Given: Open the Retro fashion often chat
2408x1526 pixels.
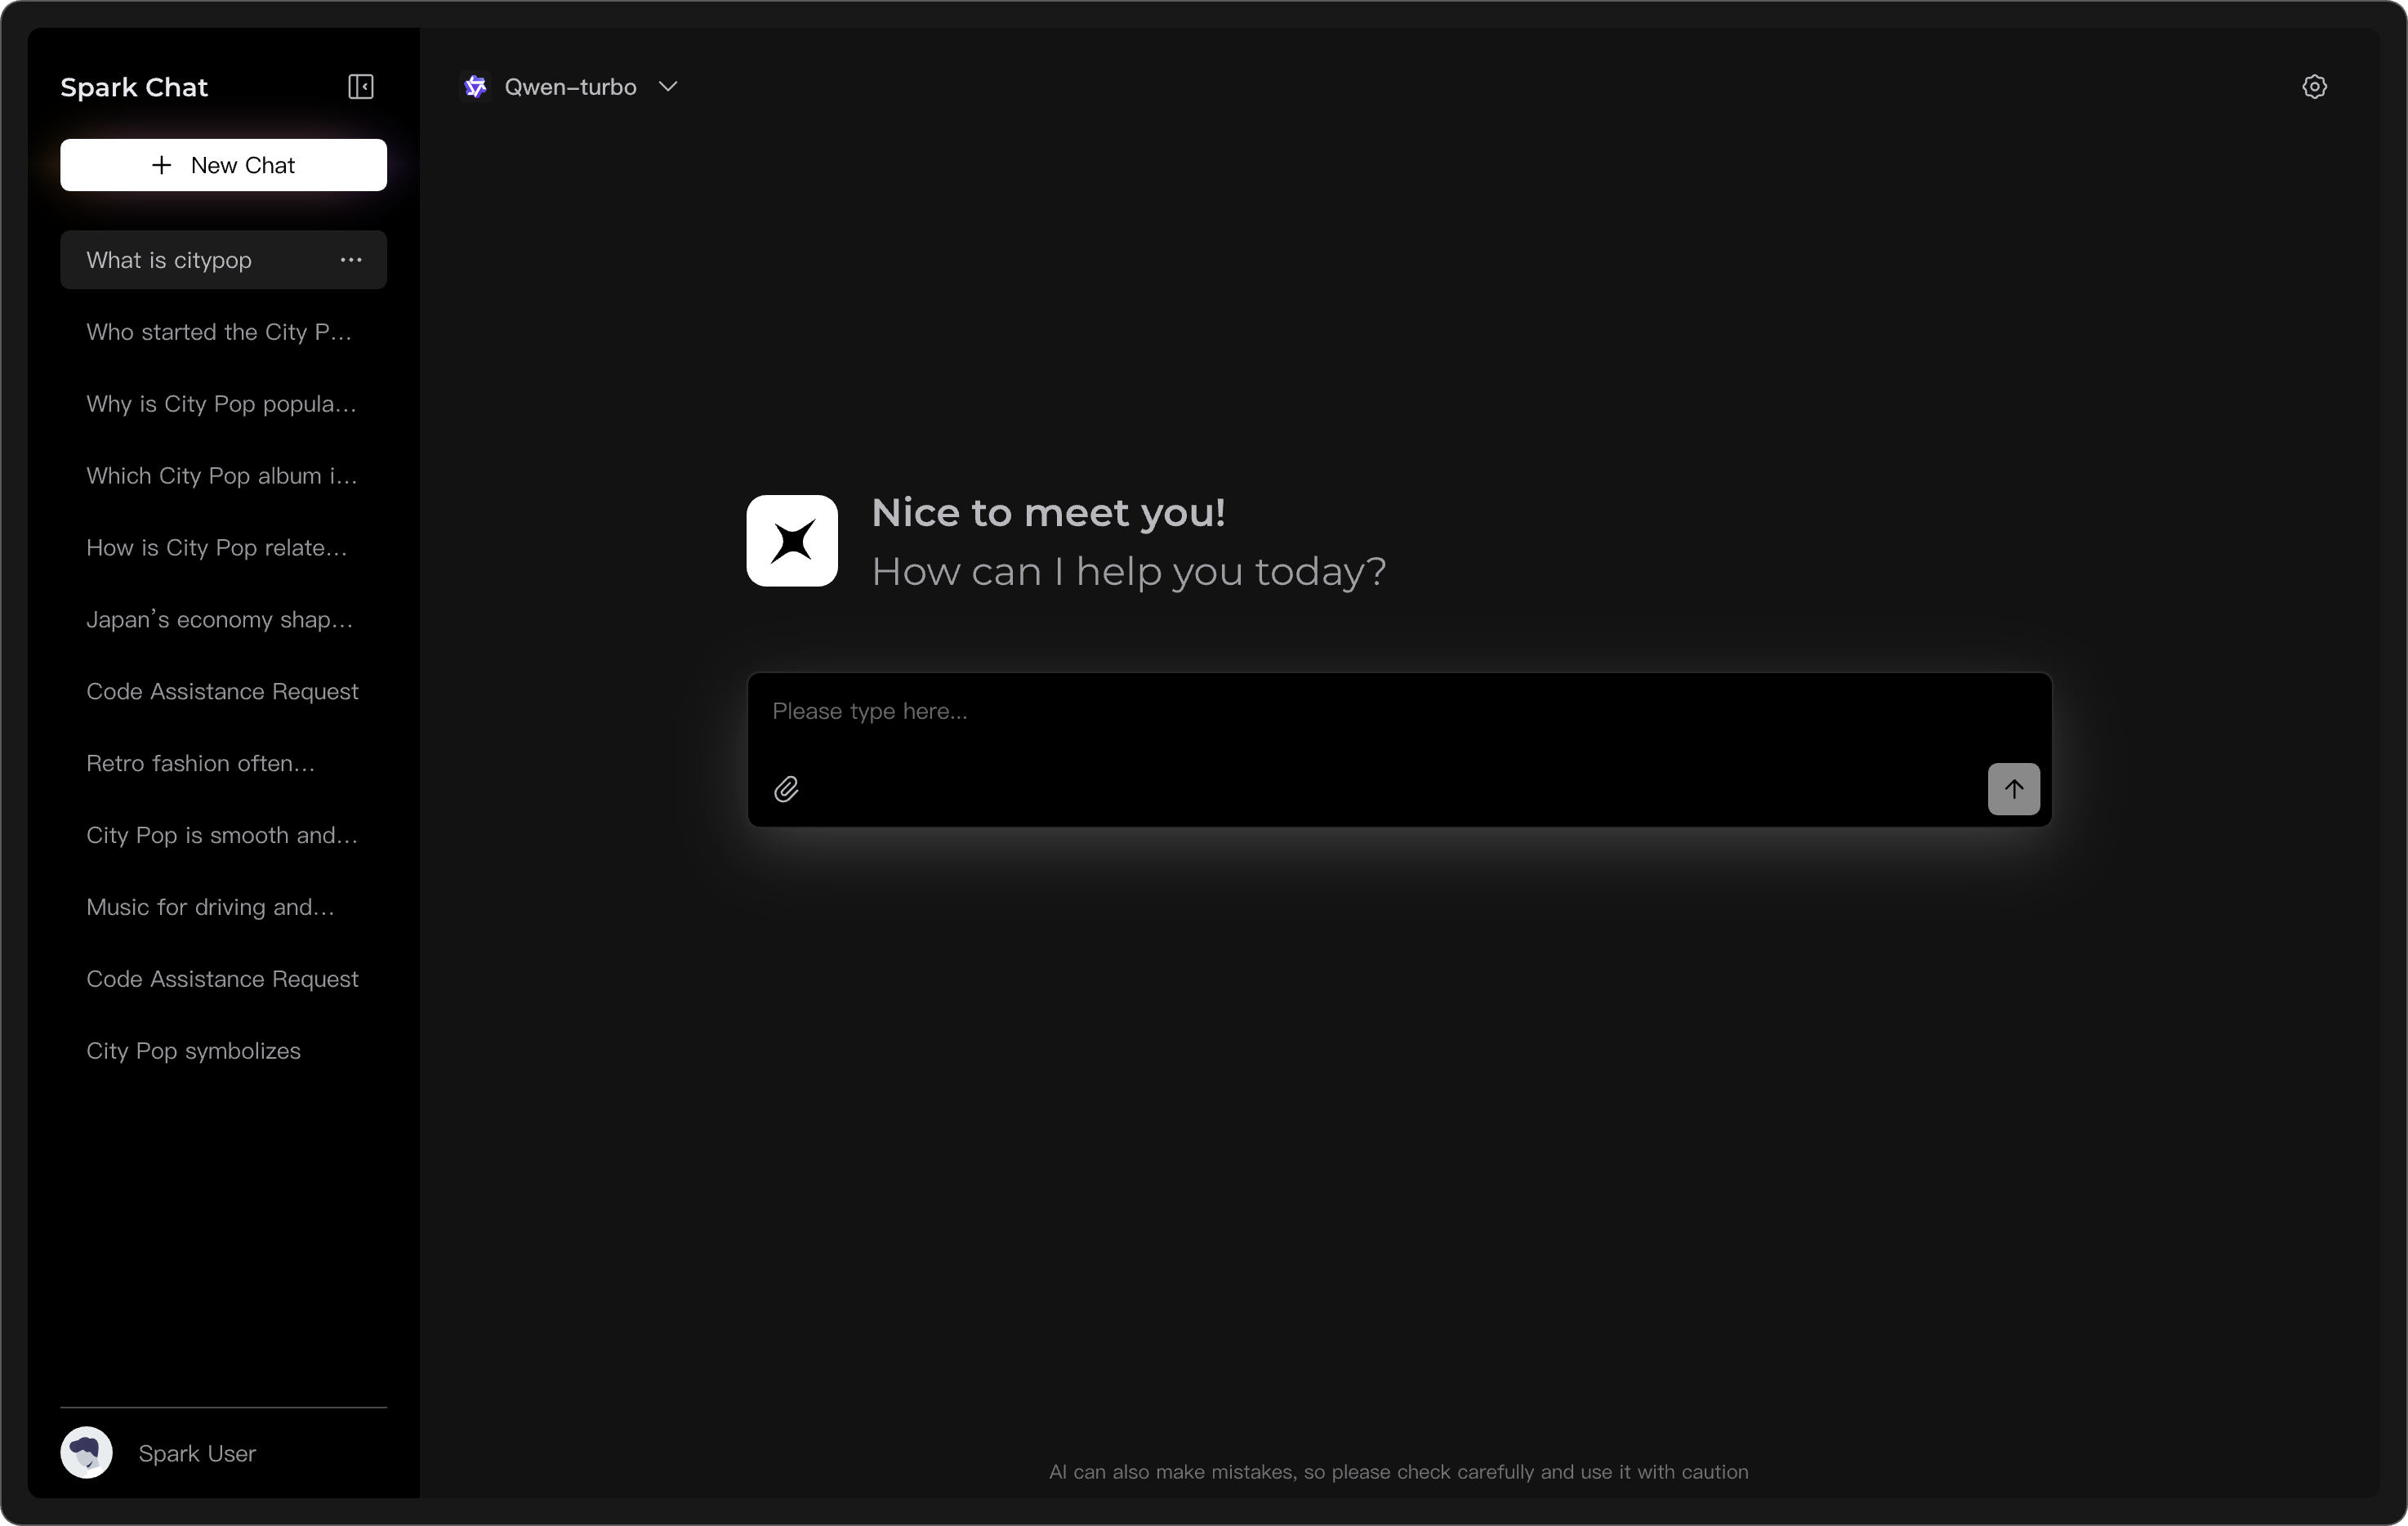Looking at the screenshot, I should [x=200, y=764].
